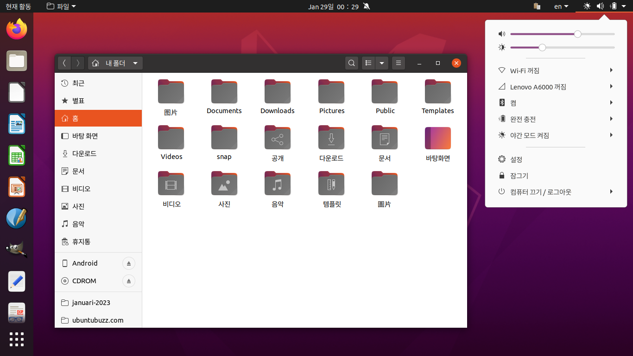Click the clipboard indicator in top bar

(x=537, y=6)
